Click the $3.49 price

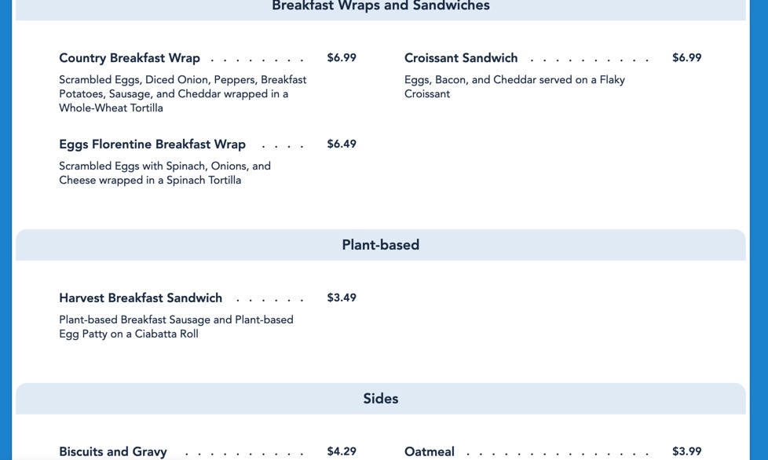(342, 298)
